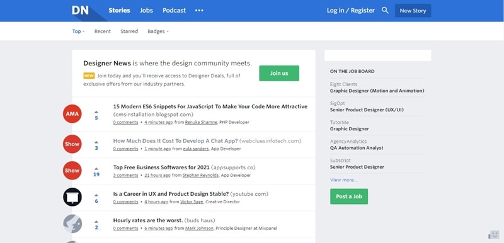Go to the Stories section
Viewport: 504px width, 243px height.
[x=119, y=10]
